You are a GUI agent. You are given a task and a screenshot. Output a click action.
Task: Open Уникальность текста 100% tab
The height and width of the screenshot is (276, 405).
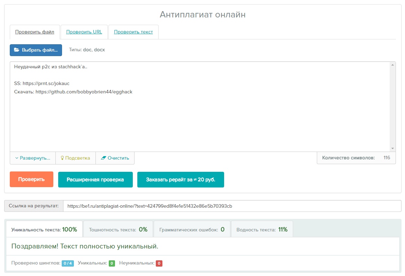click(x=44, y=230)
